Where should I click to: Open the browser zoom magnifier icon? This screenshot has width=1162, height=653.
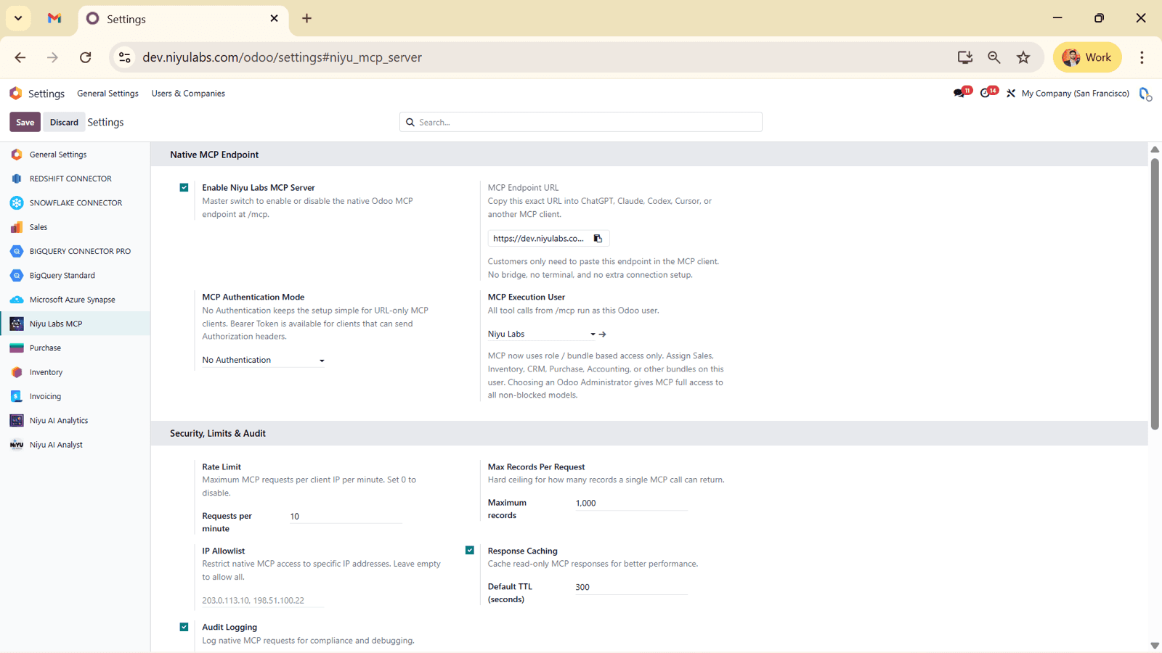pyautogui.click(x=994, y=57)
